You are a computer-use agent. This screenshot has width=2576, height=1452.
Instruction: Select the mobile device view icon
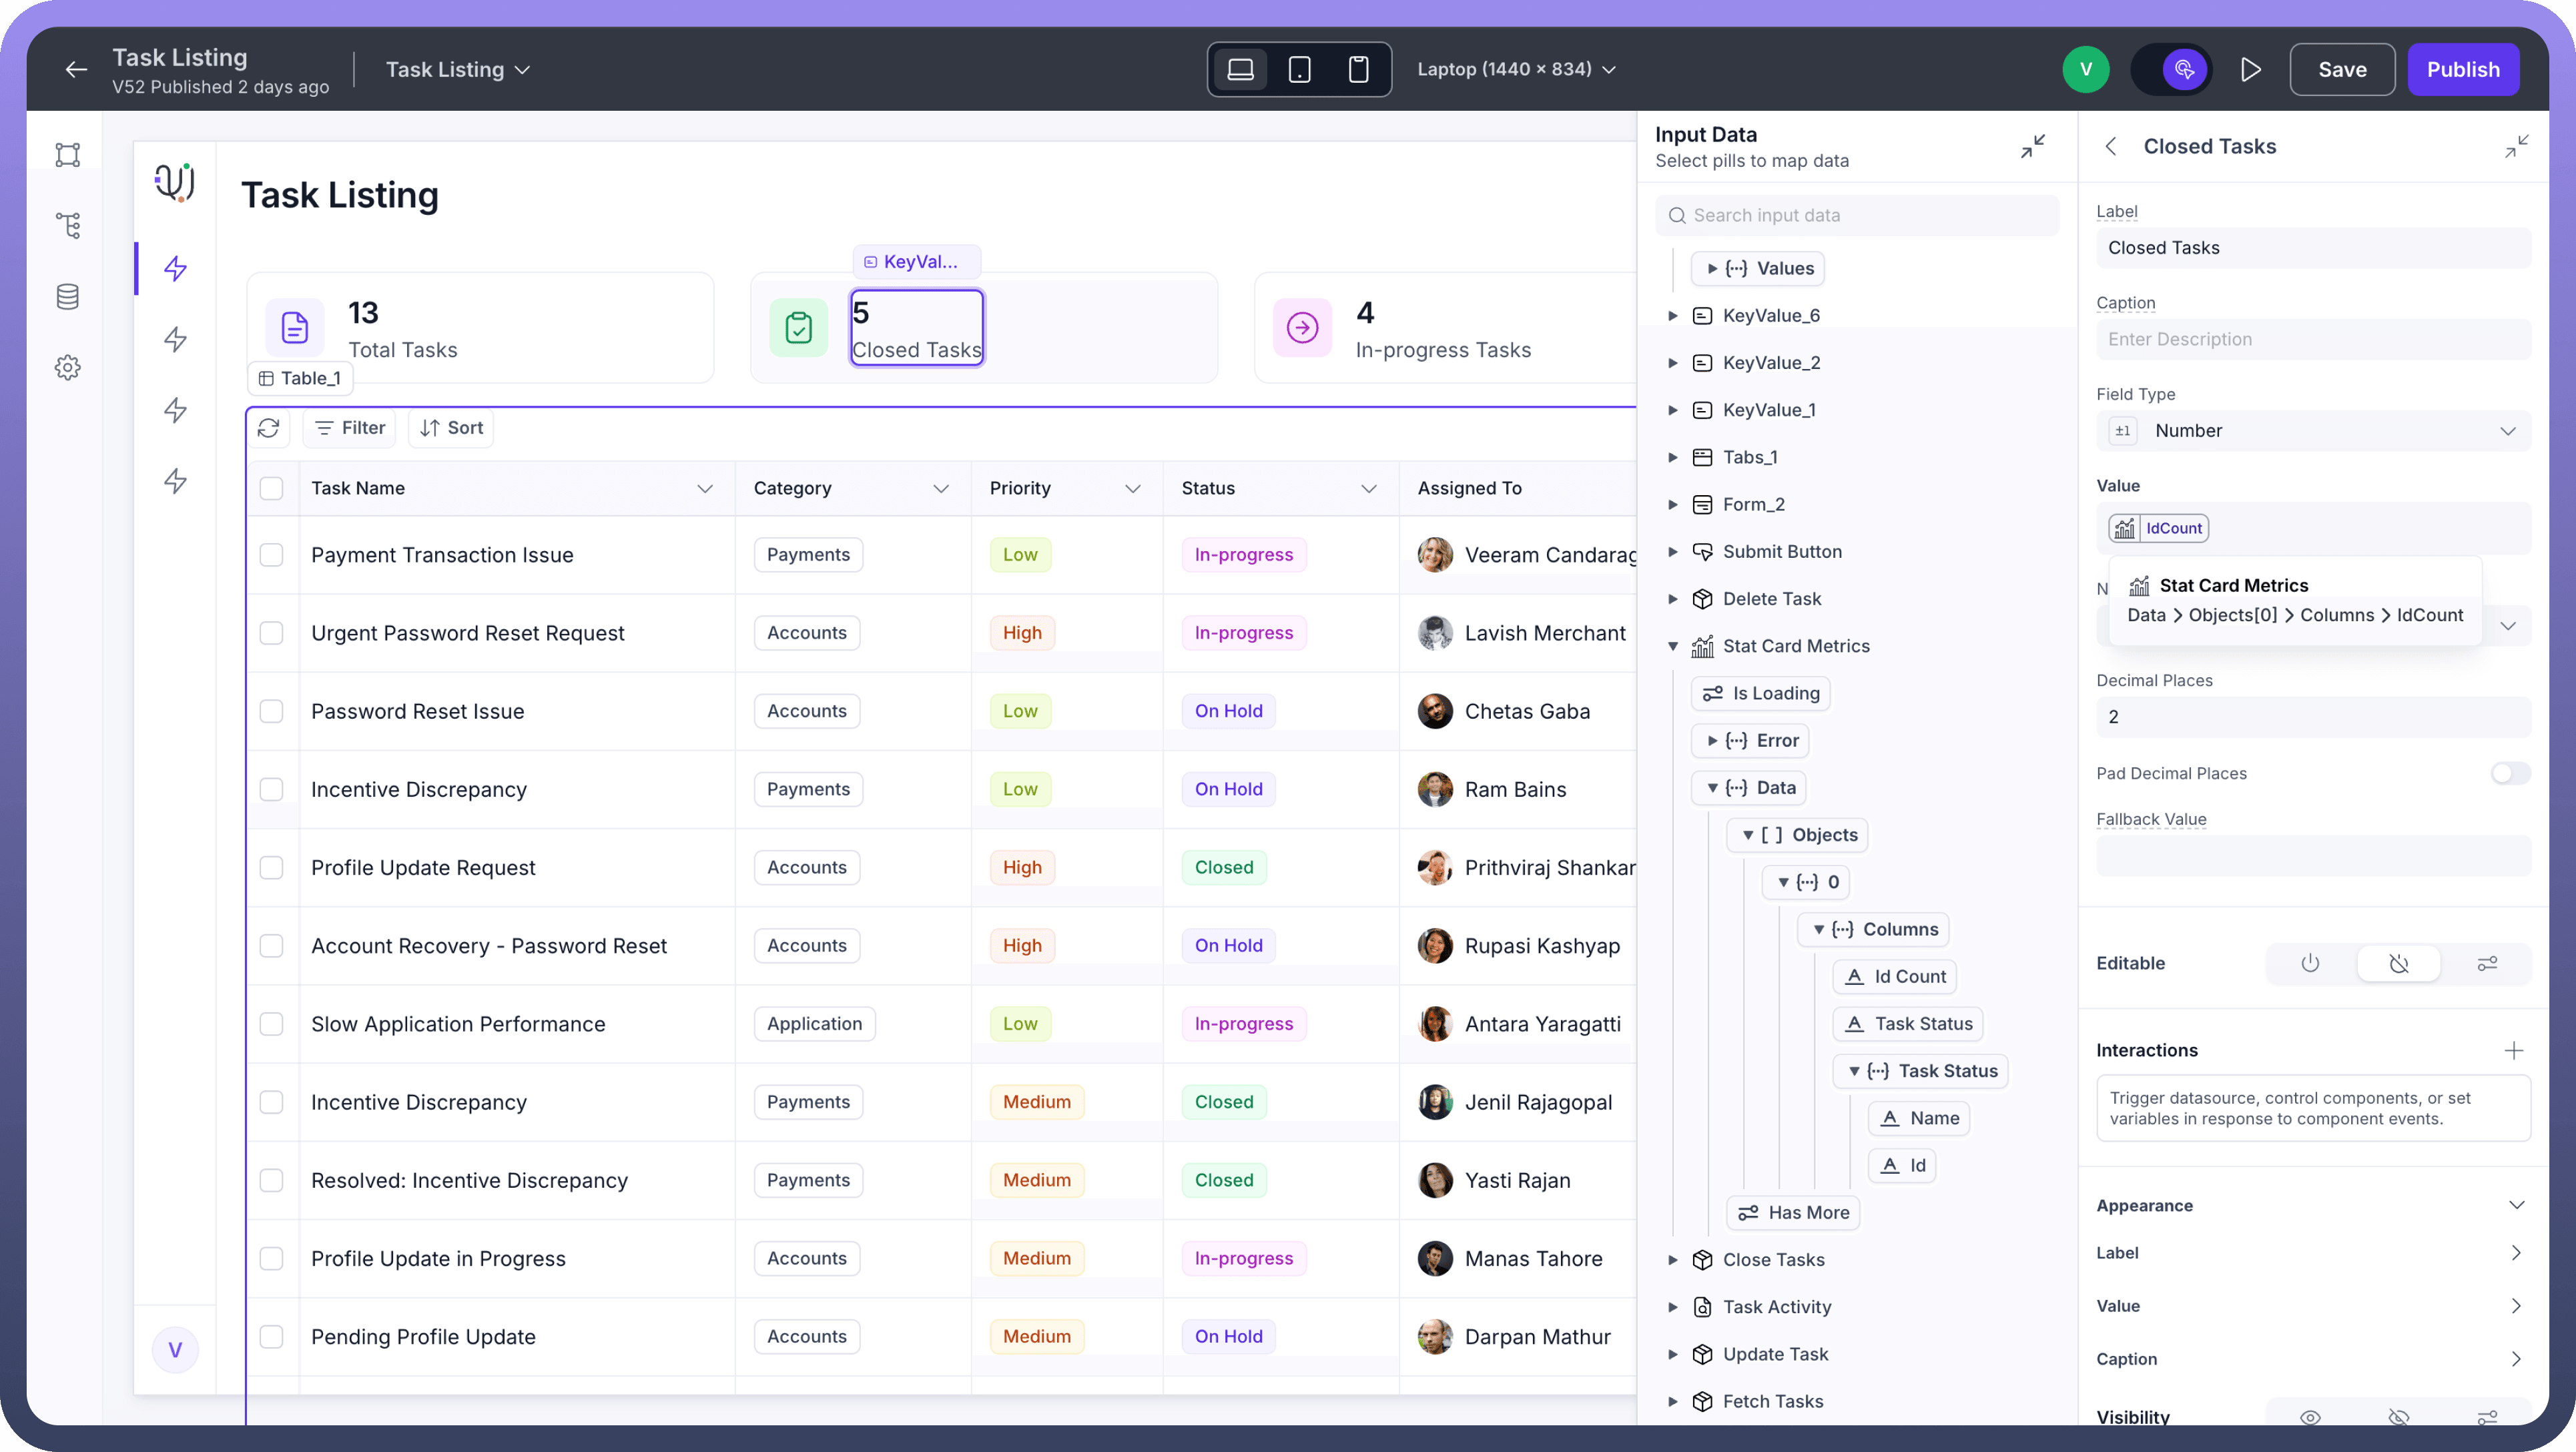pos(1358,69)
